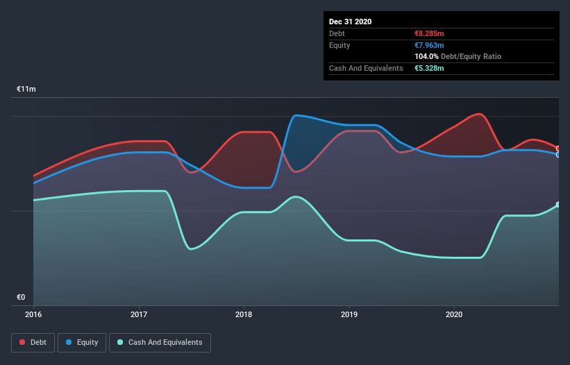Click the red Debt endpoint marker
Screen dimensions: 570x365
(x=558, y=148)
